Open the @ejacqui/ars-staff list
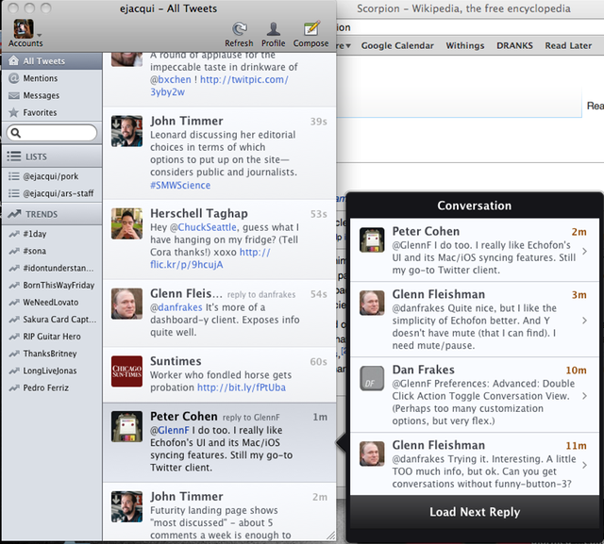604x544 pixels. pyautogui.click(x=53, y=193)
